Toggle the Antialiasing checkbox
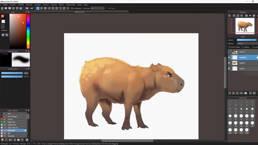258x145 pixels. point(72,8)
